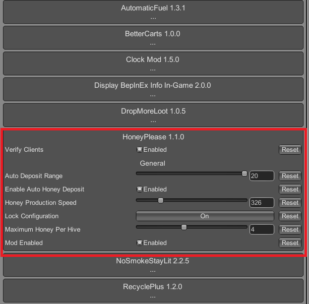
Task: Reset the Mod Enabled setting
Action: pos(290,243)
